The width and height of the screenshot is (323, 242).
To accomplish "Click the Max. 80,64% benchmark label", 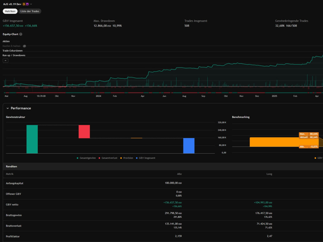I will [309, 134].
